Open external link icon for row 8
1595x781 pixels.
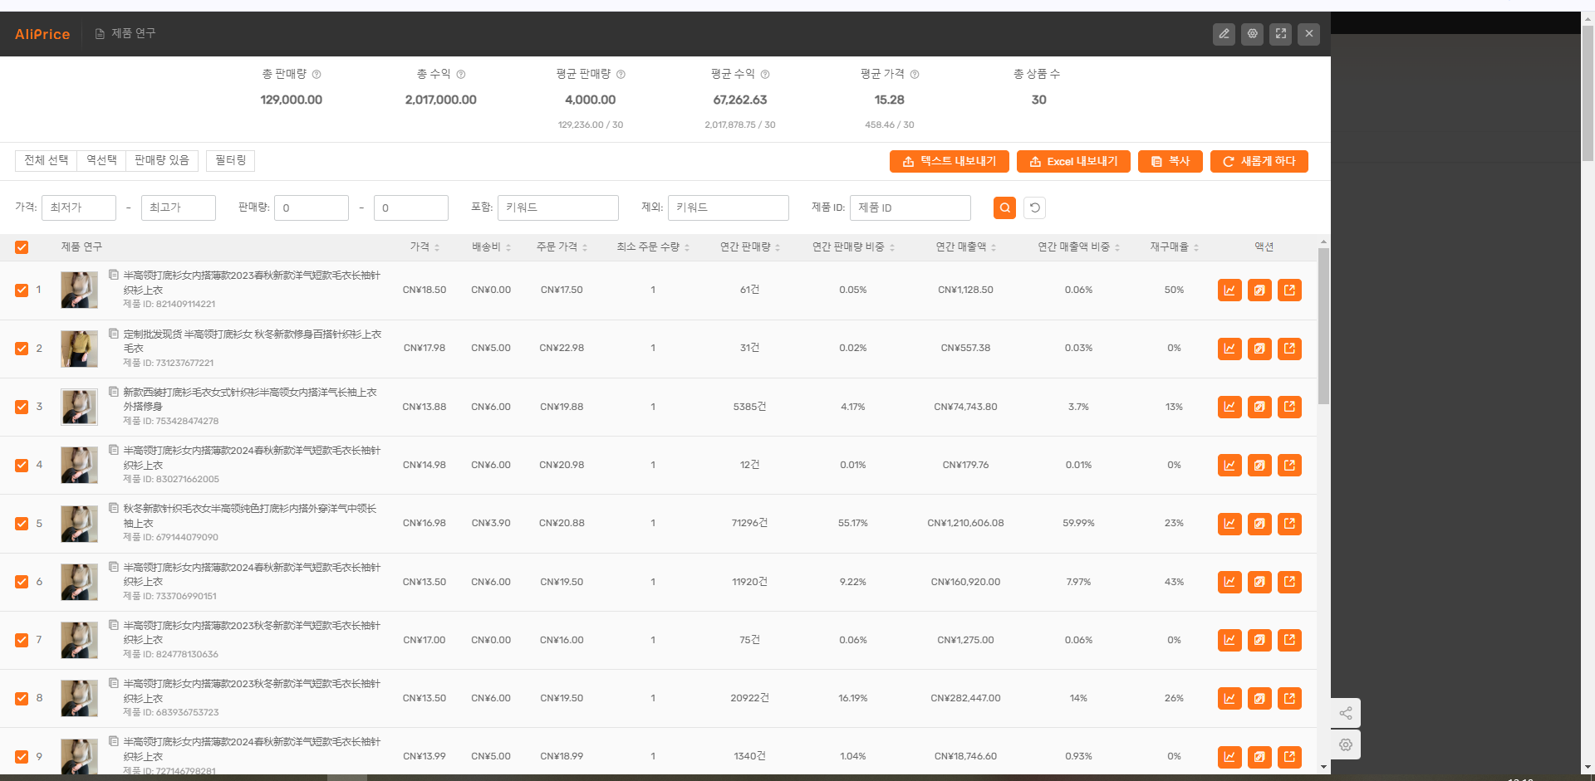pos(1289,698)
